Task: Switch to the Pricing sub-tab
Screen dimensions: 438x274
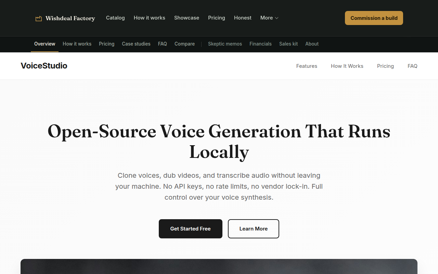Action: point(107,44)
